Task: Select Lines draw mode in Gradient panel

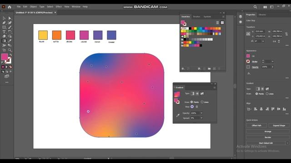Action: click(202, 102)
